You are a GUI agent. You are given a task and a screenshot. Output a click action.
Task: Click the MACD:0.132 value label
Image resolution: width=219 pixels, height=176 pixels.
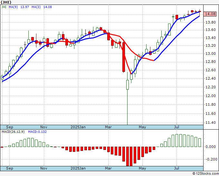[x=37, y=132]
